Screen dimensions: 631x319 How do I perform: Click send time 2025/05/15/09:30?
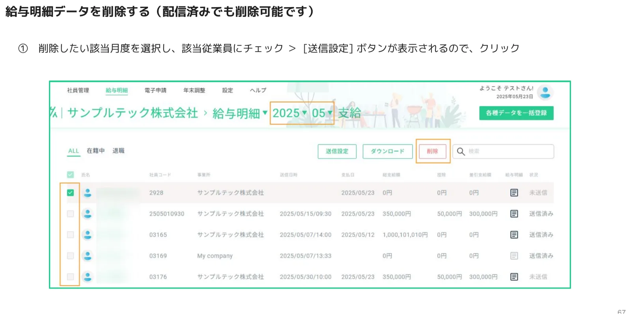(x=306, y=214)
